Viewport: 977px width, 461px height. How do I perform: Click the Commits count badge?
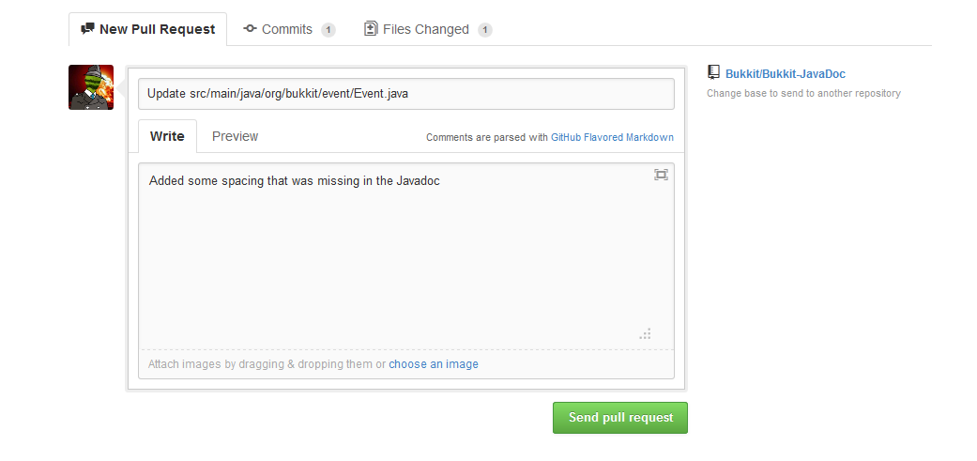[328, 30]
